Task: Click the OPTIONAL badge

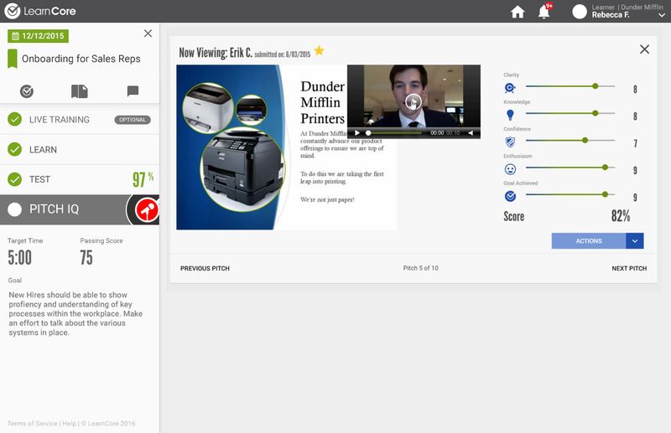Action: [133, 120]
